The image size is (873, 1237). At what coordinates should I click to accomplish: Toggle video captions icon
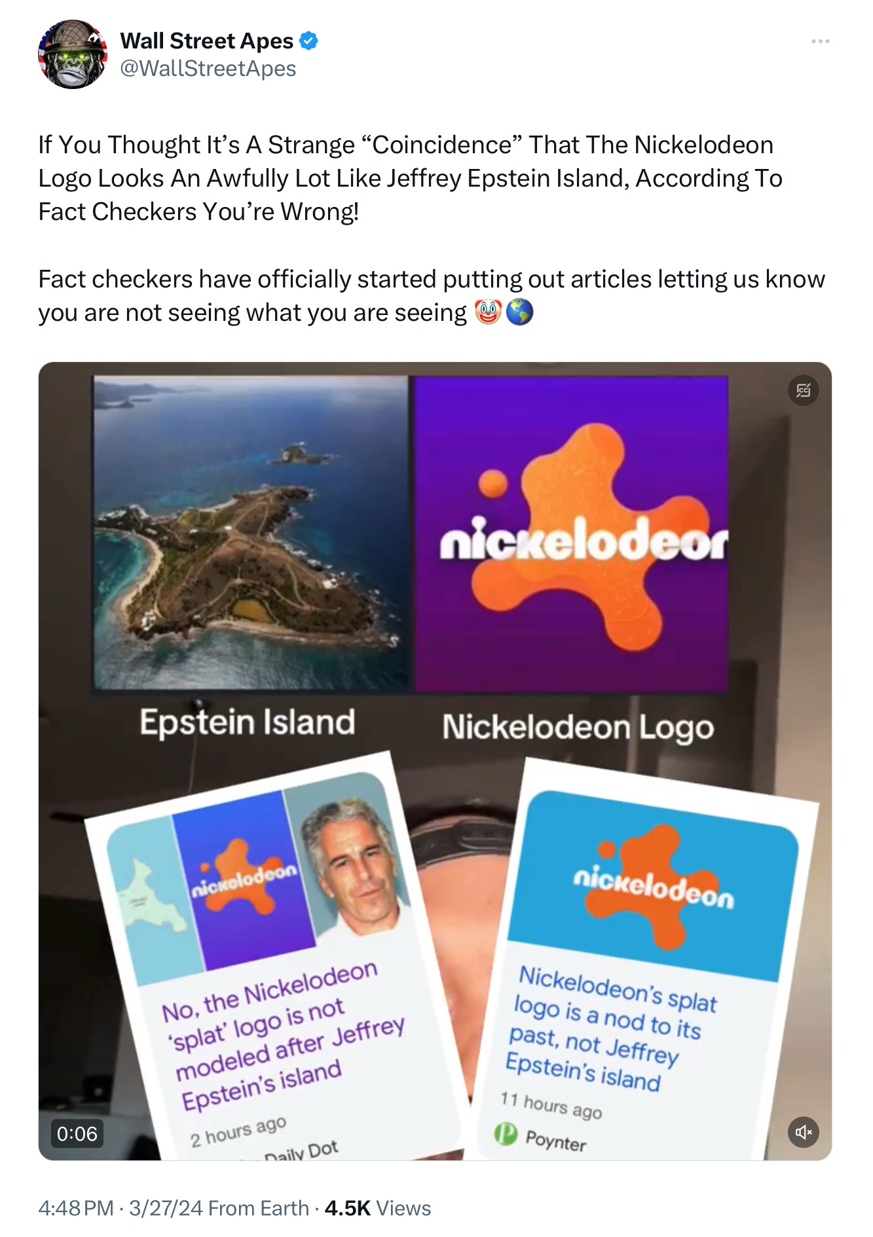(x=804, y=390)
